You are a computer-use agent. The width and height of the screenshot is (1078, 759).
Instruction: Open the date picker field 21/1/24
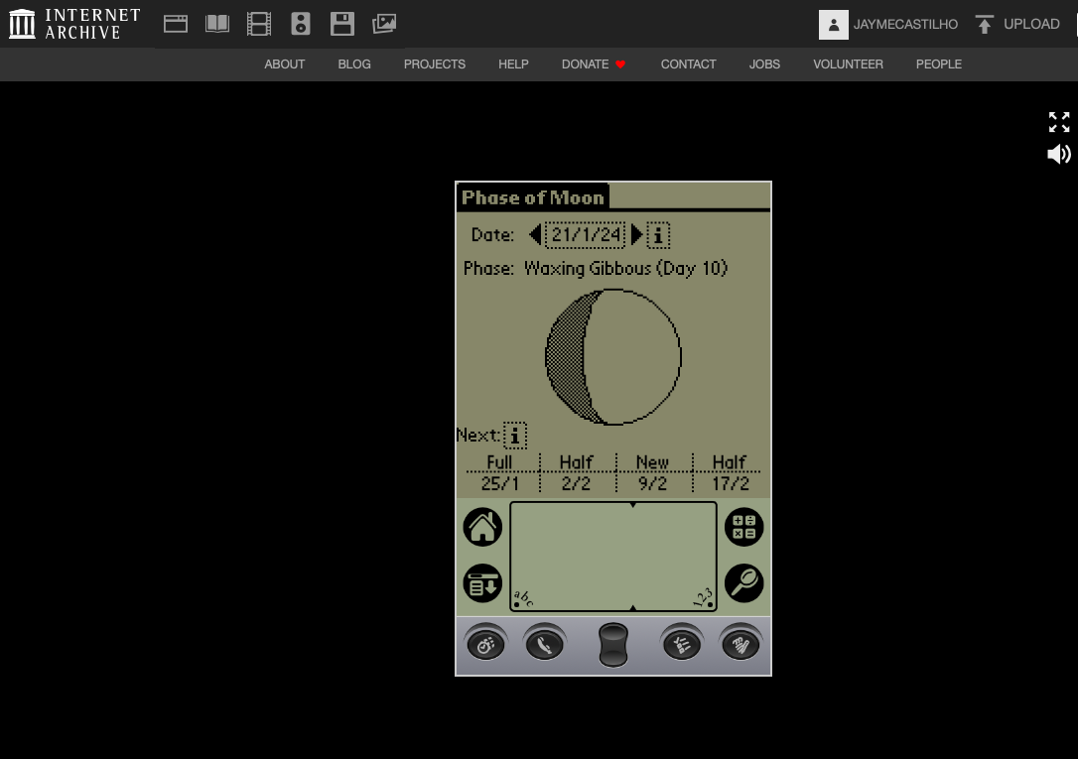(x=586, y=235)
